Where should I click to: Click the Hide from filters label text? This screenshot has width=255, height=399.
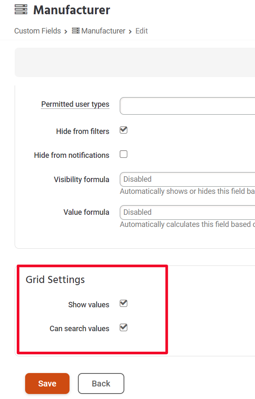pos(82,131)
